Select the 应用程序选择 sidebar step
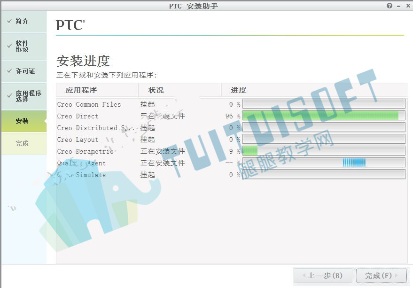This screenshot has height=288, width=413. point(28,96)
